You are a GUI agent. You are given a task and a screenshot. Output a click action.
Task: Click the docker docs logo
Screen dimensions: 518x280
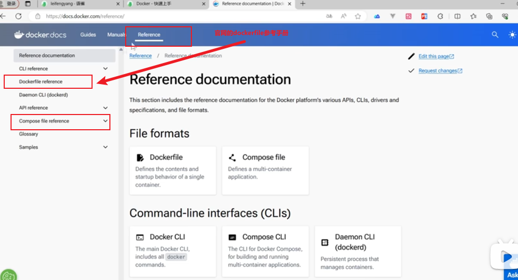point(40,35)
